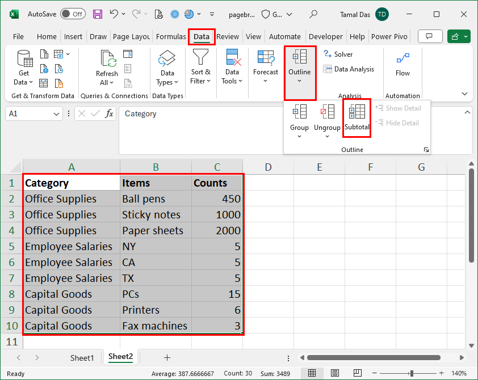Expand the sensitivity label dropdown
The image size is (478, 380).
[x=290, y=14]
